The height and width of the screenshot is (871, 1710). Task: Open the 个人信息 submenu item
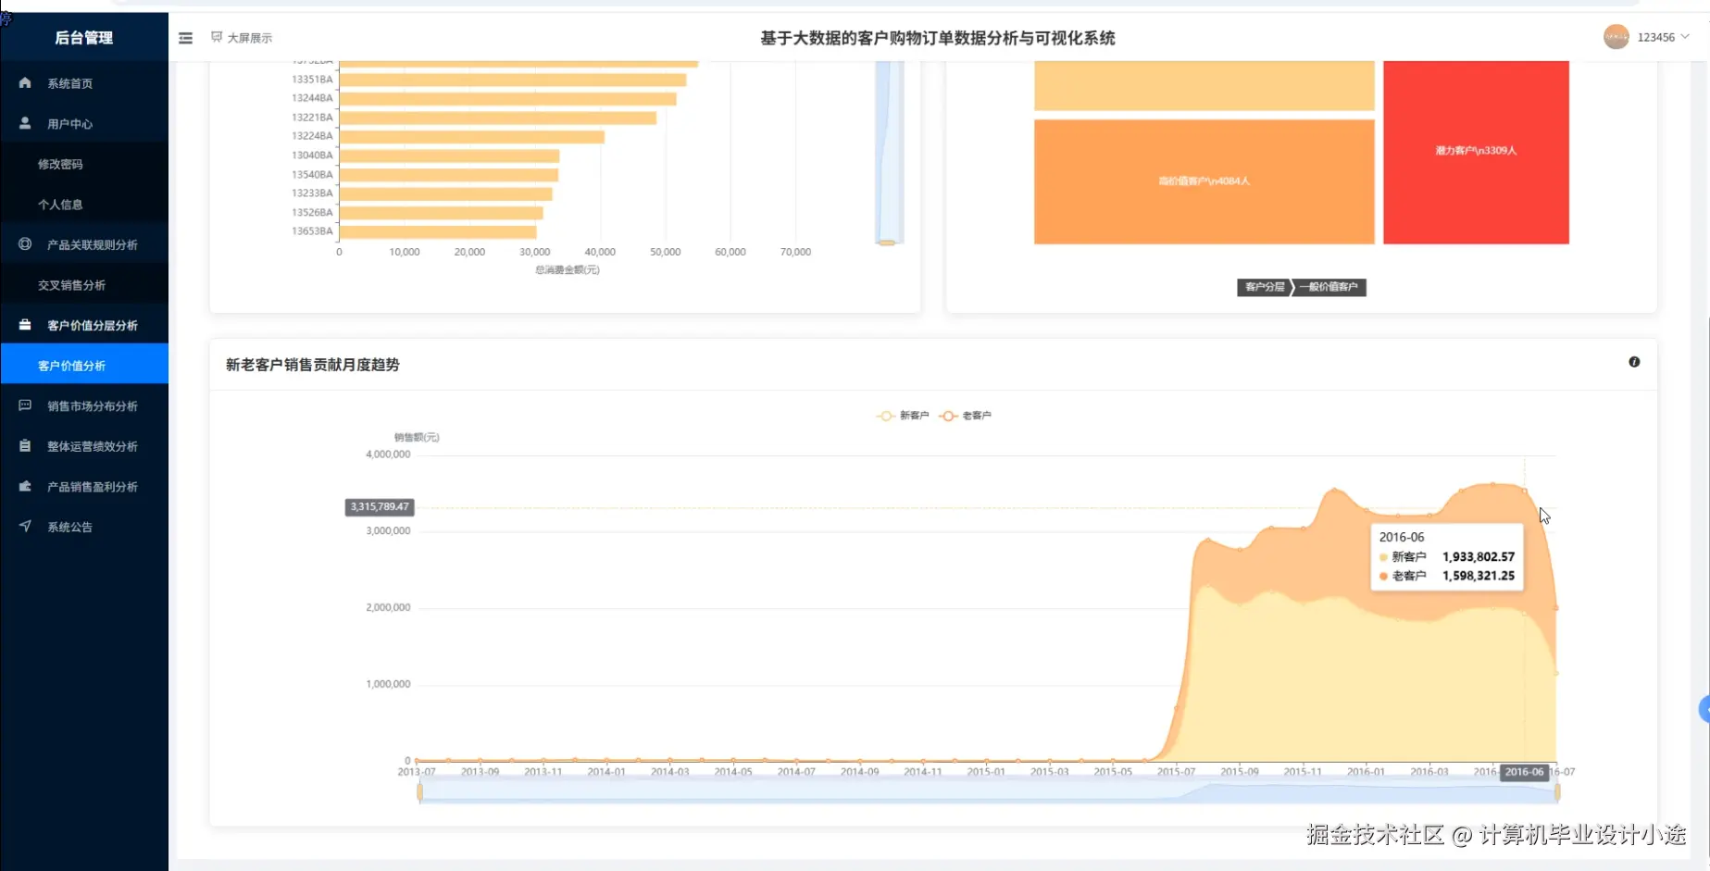(60, 205)
